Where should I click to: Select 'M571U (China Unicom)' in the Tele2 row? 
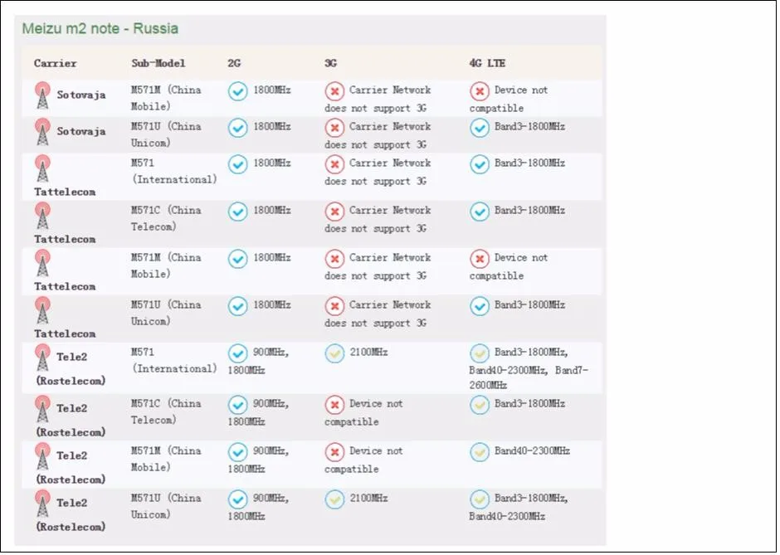tap(166, 506)
